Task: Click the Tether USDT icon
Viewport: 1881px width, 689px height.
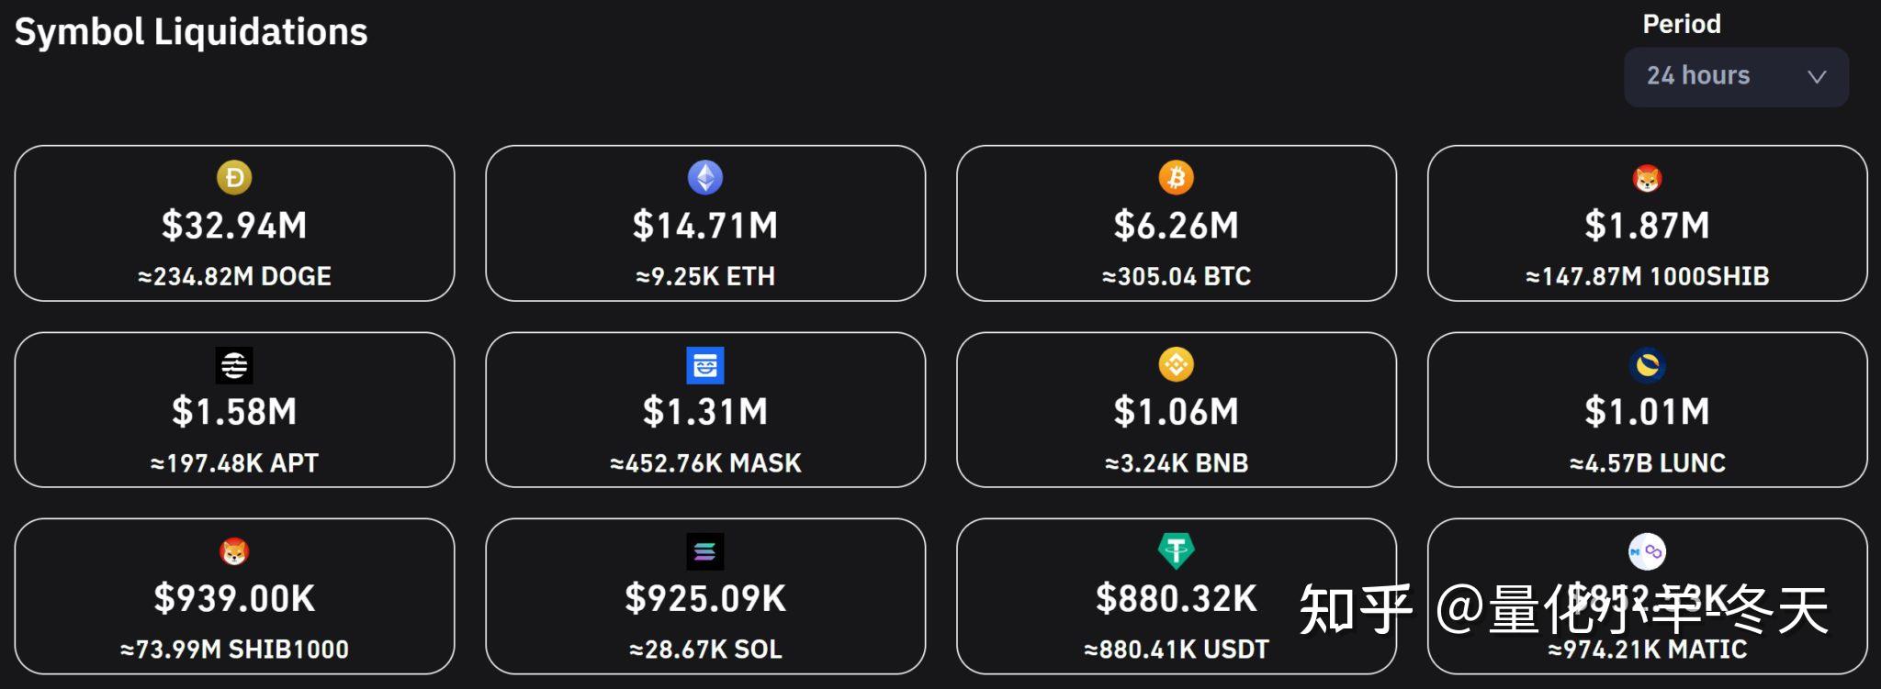Action: coord(1177,550)
